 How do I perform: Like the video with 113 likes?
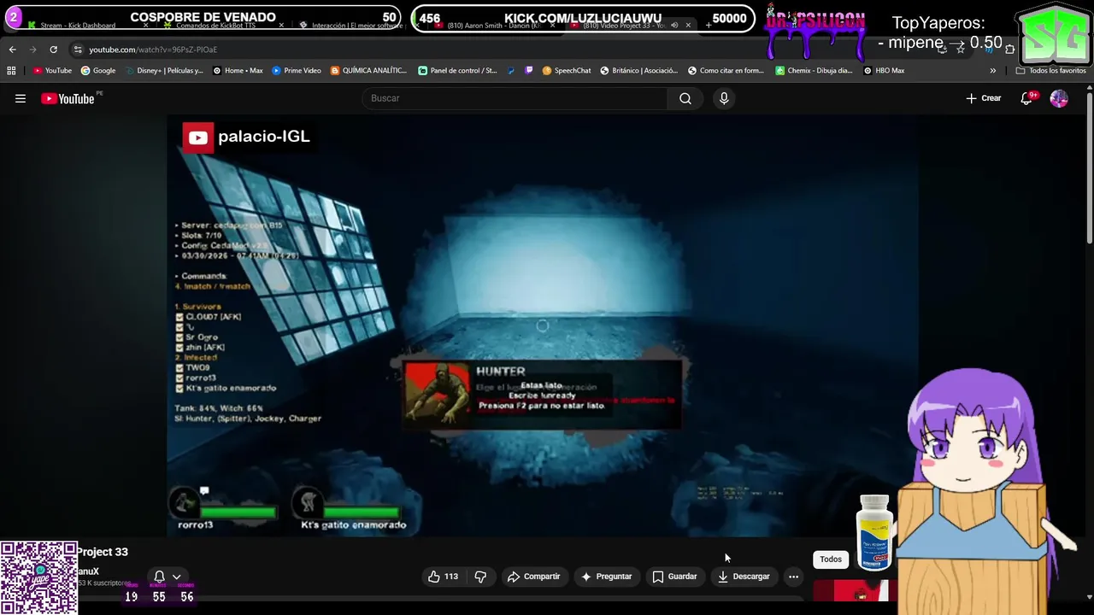[x=443, y=577]
